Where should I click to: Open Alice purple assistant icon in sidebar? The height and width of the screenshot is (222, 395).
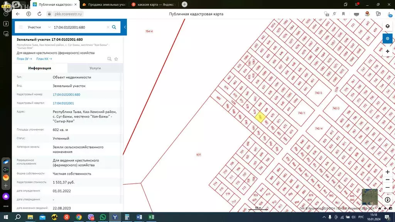click(x=6, y=196)
